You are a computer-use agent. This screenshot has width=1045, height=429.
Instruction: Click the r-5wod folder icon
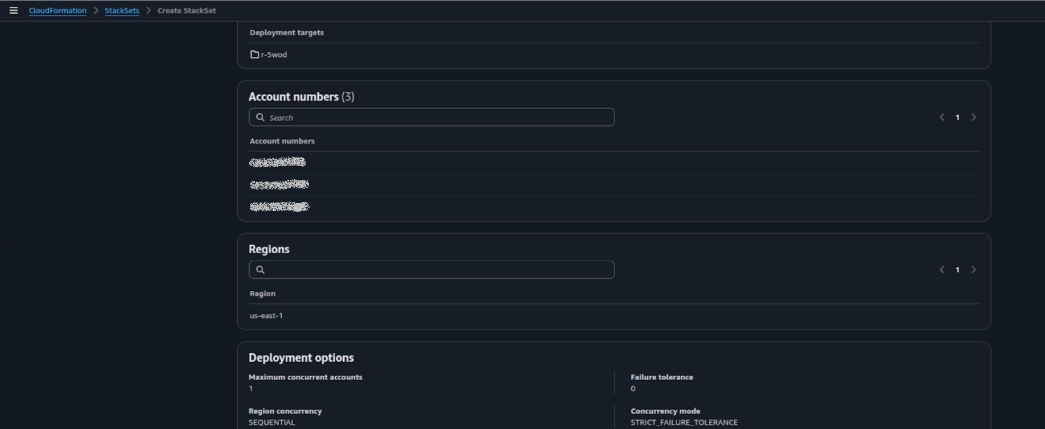254,55
